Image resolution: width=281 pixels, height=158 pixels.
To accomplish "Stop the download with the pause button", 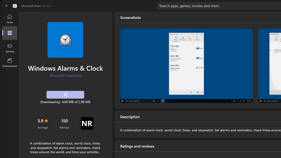I will click(x=65, y=95).
